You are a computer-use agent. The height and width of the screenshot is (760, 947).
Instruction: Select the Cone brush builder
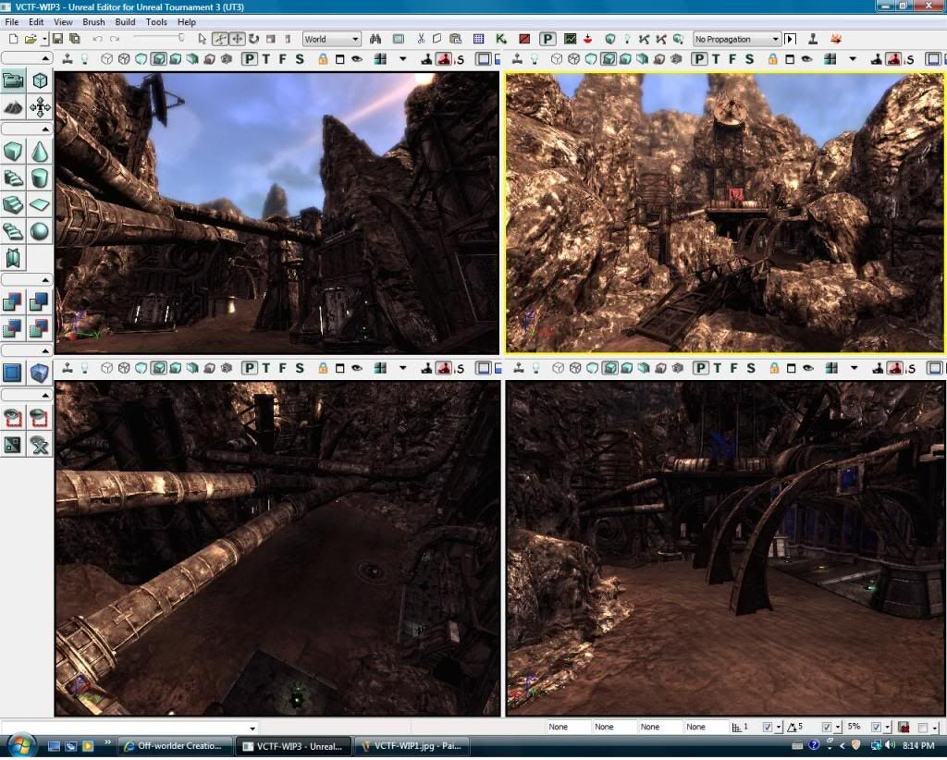(x=40, y=152)
